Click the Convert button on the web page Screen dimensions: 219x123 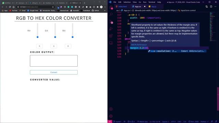pyautogui.click(x=54, y=72)
